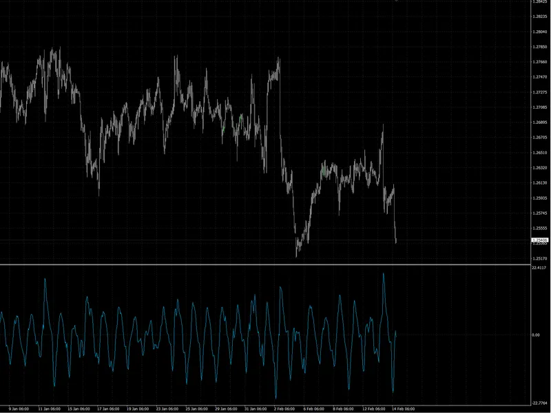
Task: Click the 17 Jan 06:00 time label
Action: click(108, 409)
